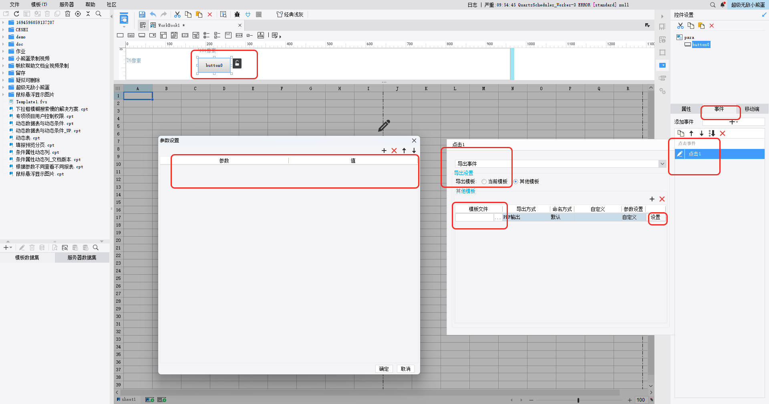Screen dimensions: 769x404
Task: Click the undo arrow in the toolbar
Action: point(153,14)
